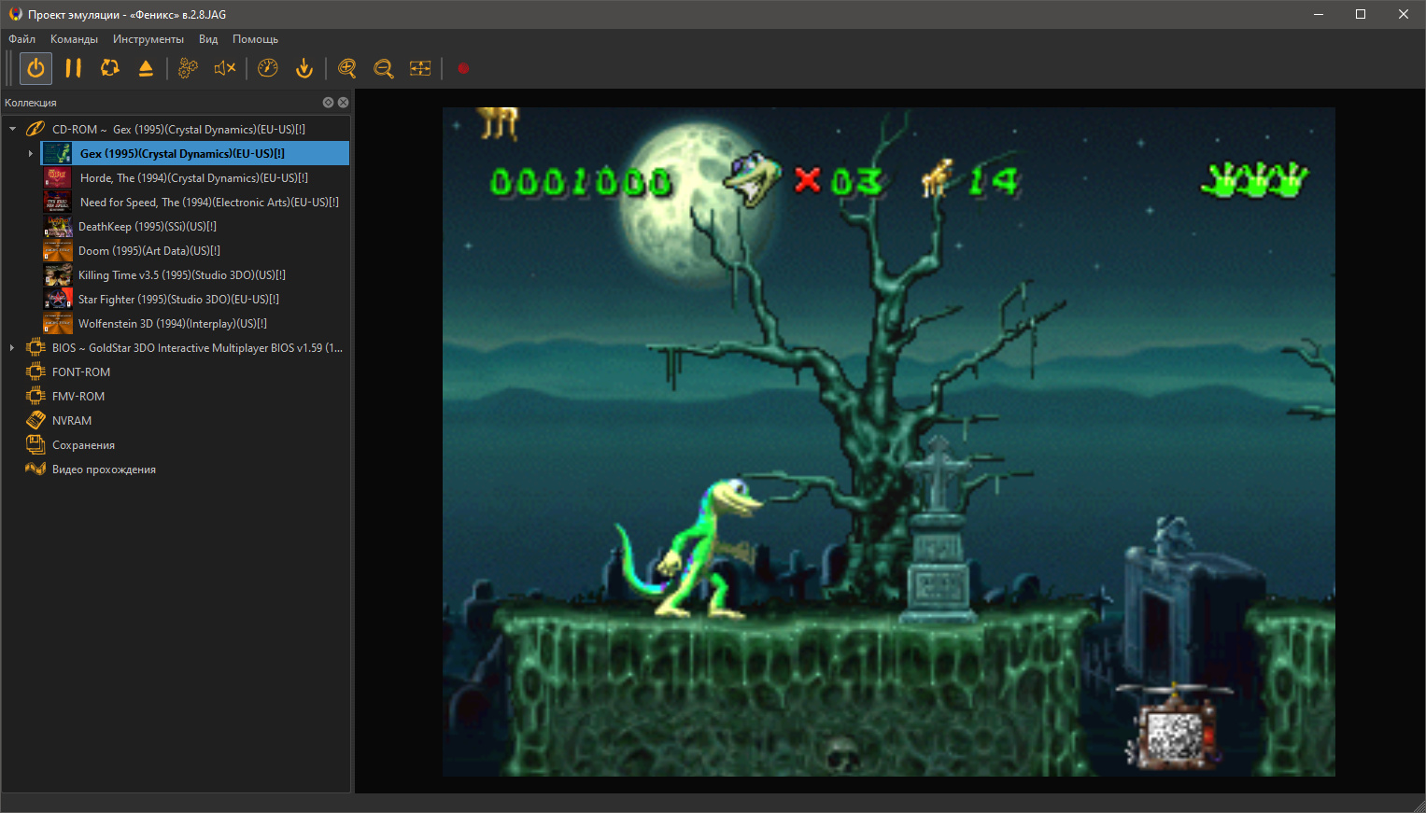The height and width of the screenshot is (813, 1426).
Task: Select DeathKeep (1995)(SSi) entry
Action: (148, 226)
